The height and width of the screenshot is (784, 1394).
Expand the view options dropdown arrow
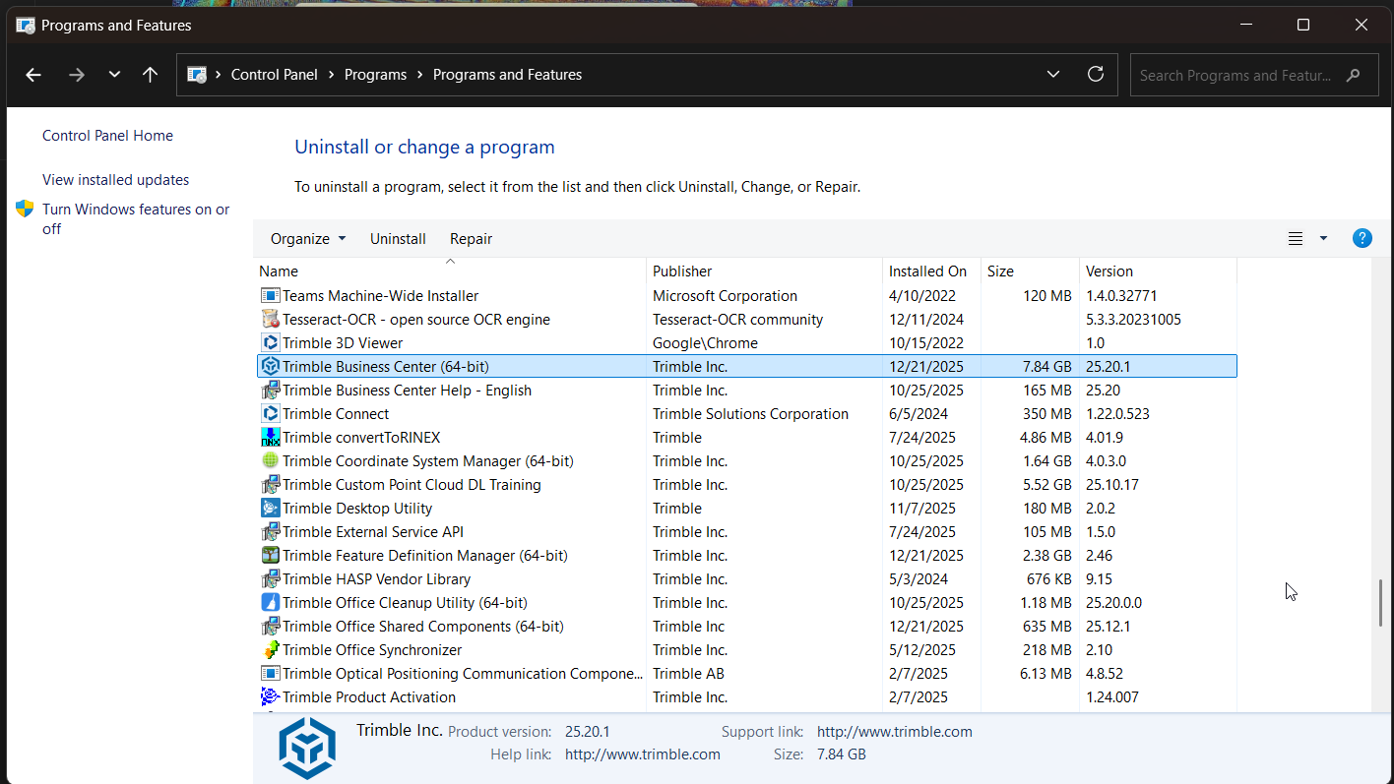click(x=1323, y=239)
